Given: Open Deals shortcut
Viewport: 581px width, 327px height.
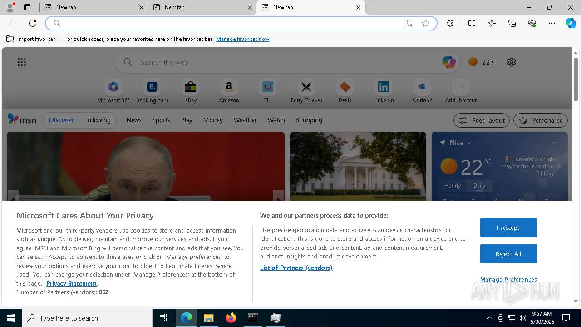Looking at the screenshot, I should pos(345,91).
